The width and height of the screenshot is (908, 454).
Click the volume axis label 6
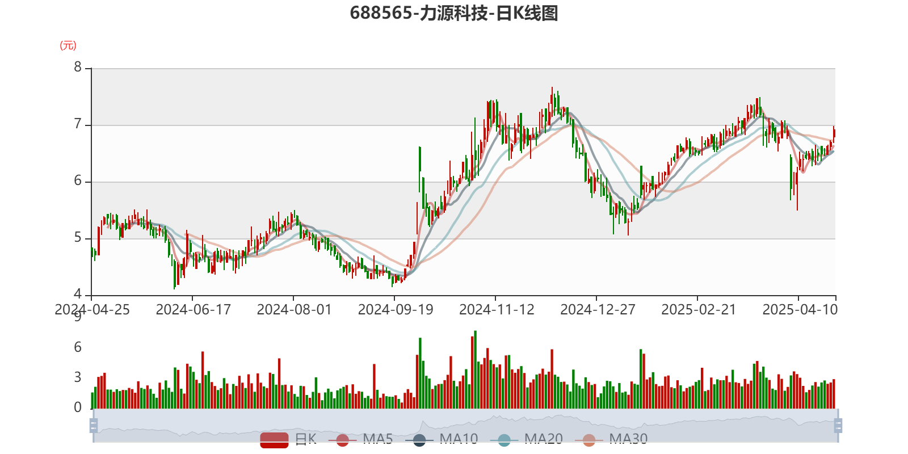[x=78, y=347]
